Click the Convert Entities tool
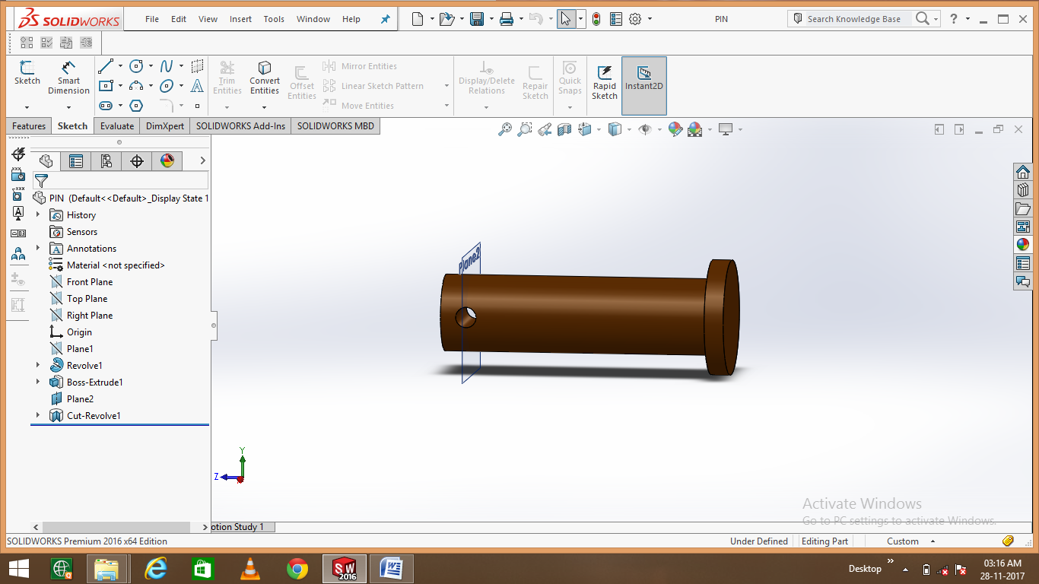Screen dimensions: 1039x584 [x=264, y=77]
